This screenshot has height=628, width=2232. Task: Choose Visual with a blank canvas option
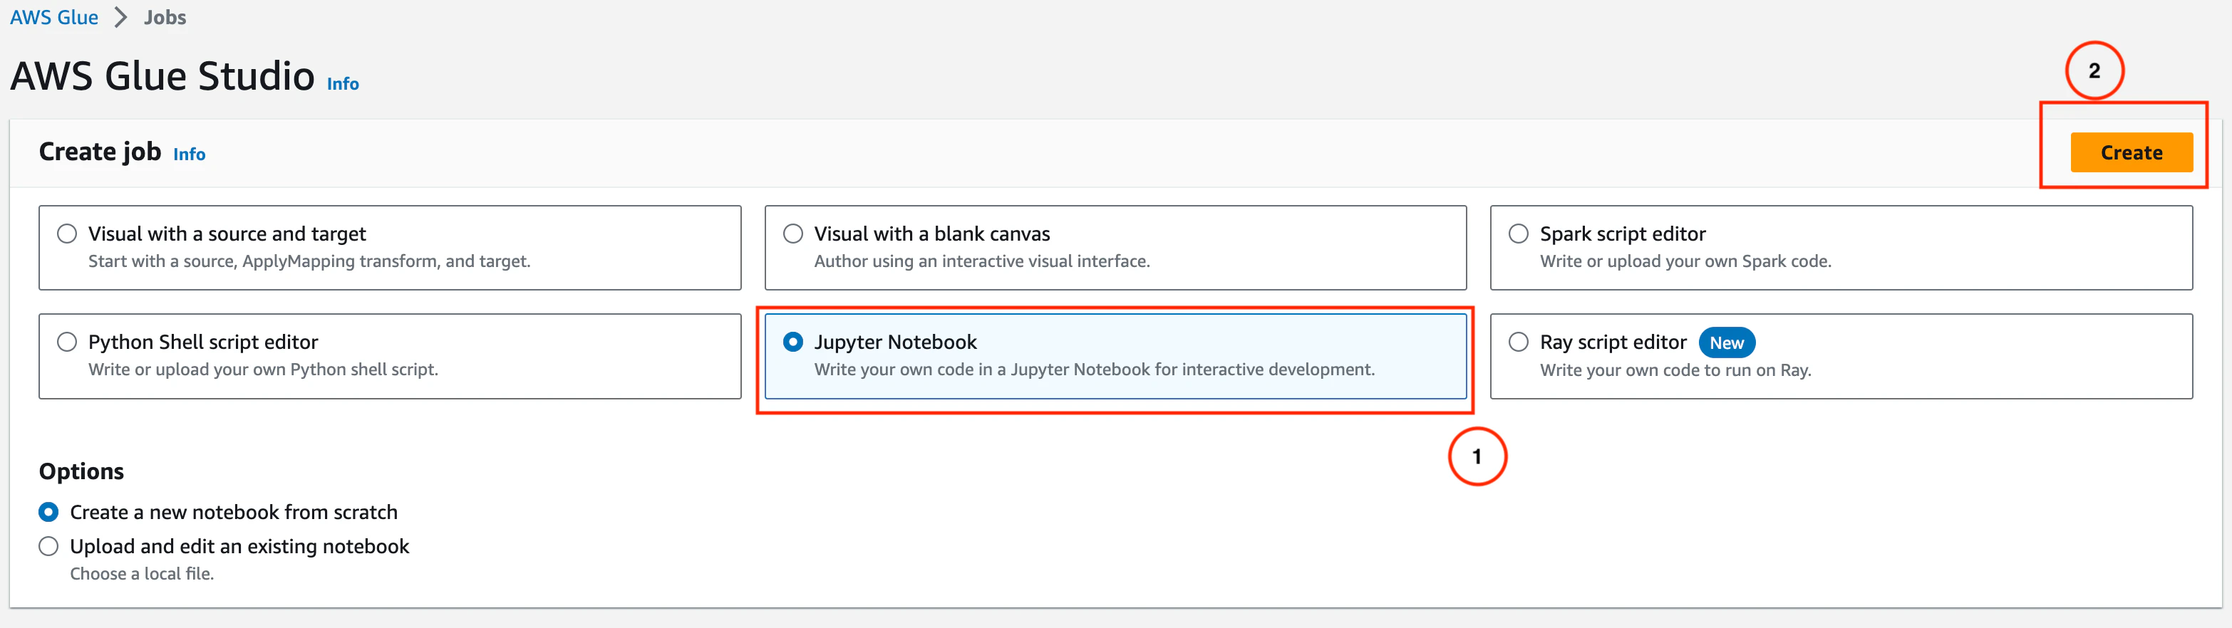(x=792, y=234)
